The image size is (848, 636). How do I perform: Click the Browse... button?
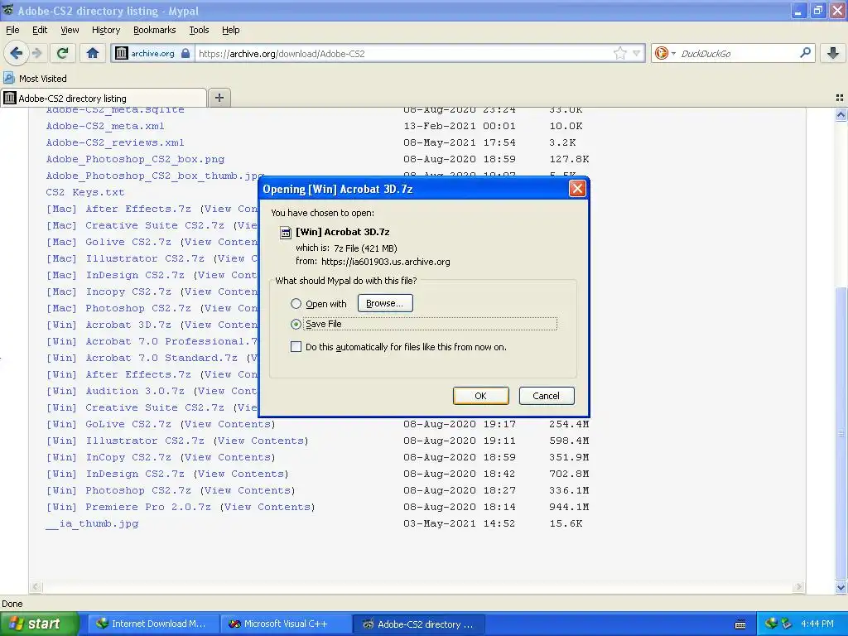[x=385, y=303]
